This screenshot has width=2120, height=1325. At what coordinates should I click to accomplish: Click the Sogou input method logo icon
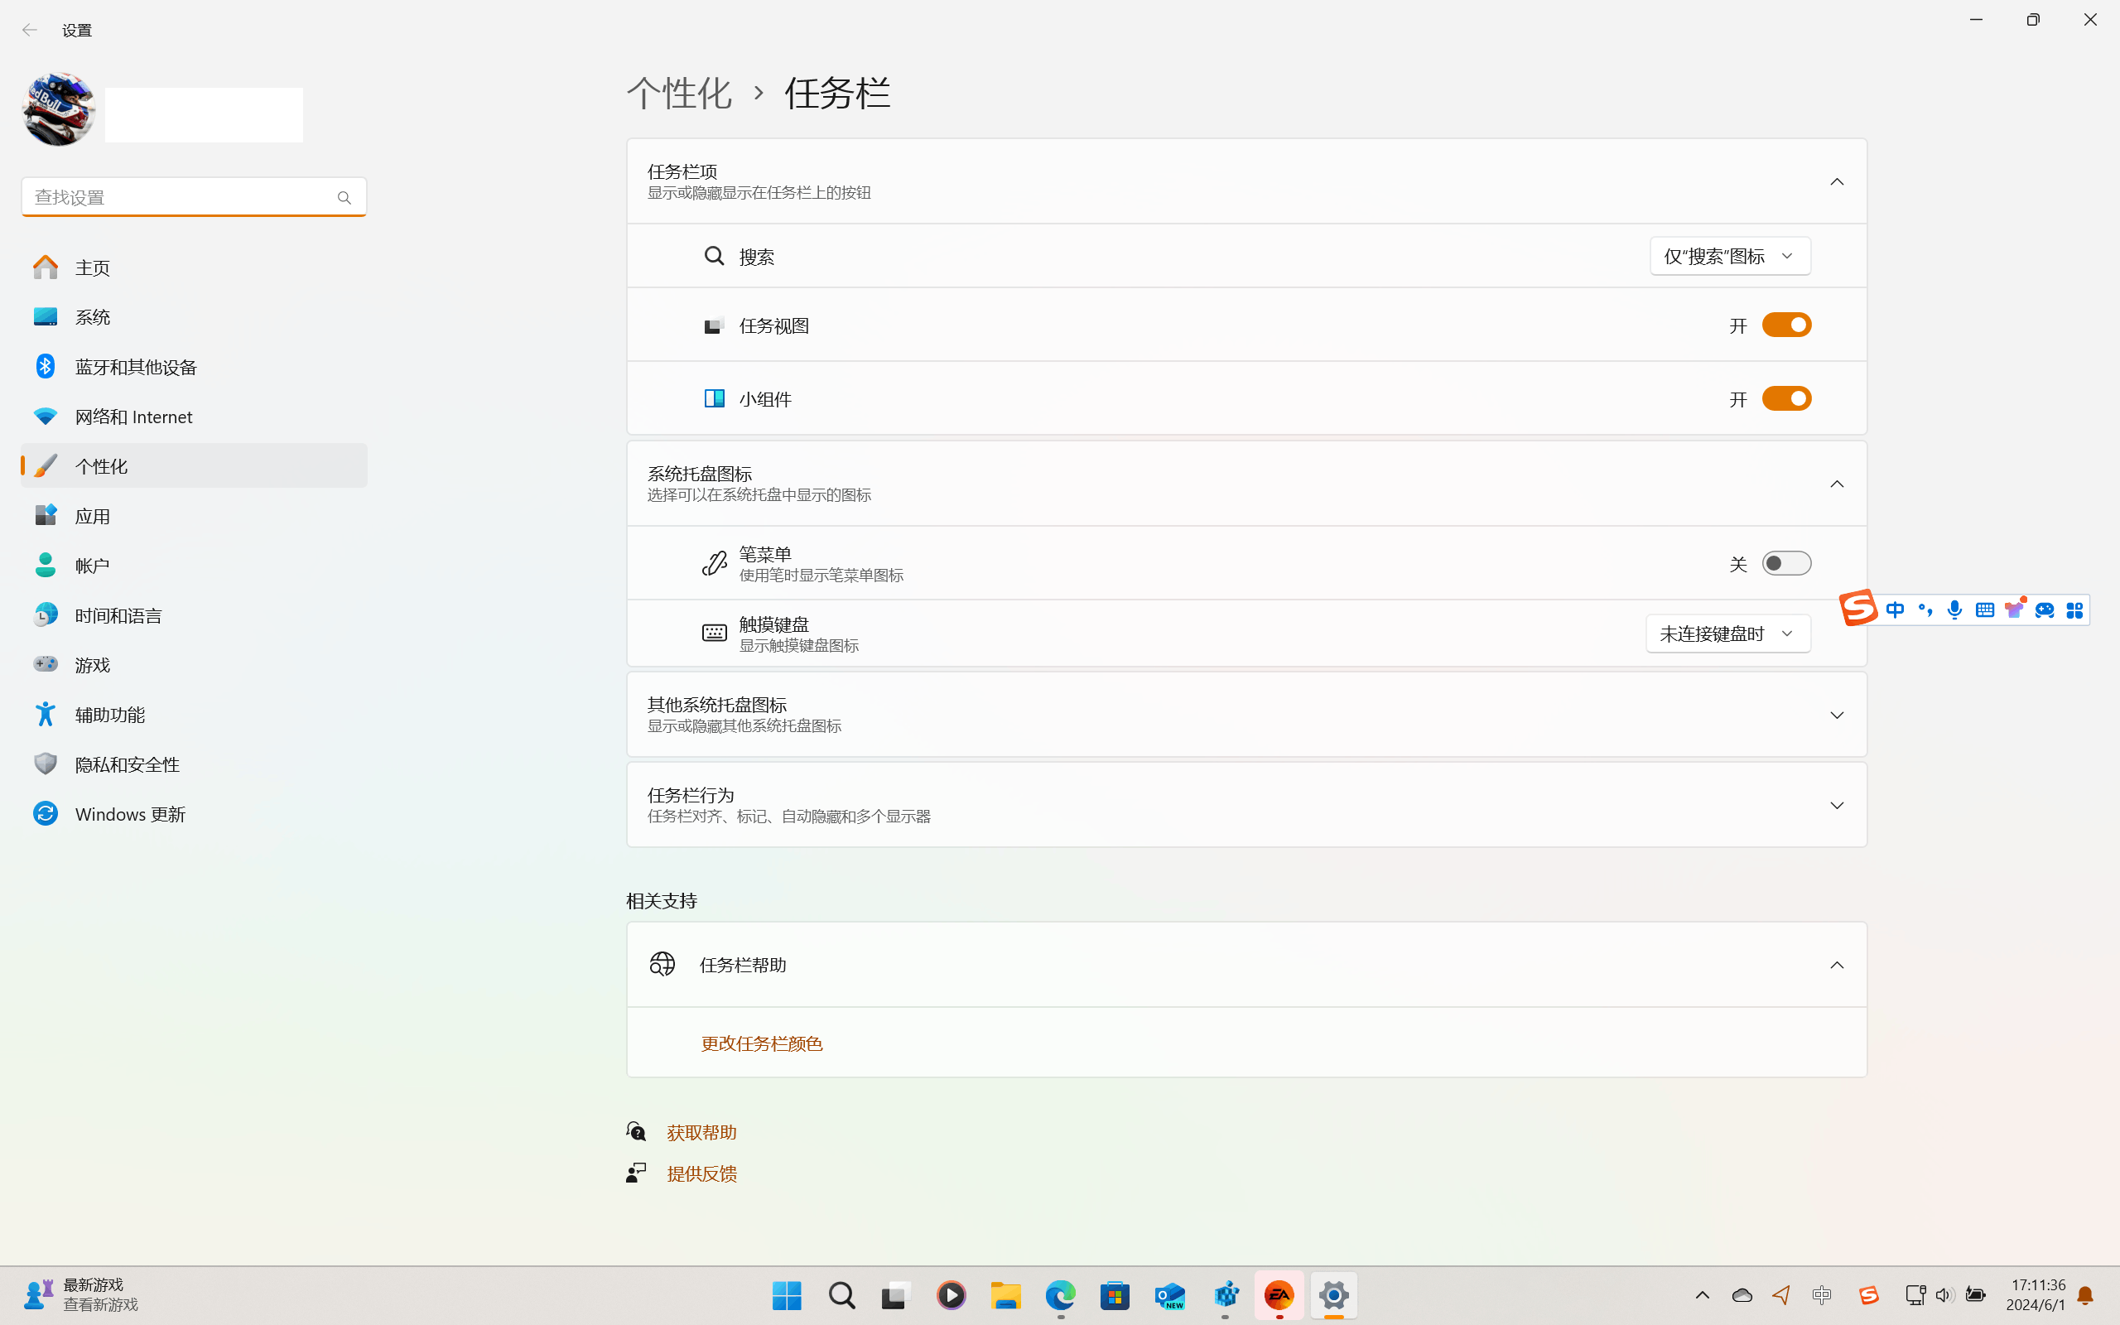[1857, 607]
